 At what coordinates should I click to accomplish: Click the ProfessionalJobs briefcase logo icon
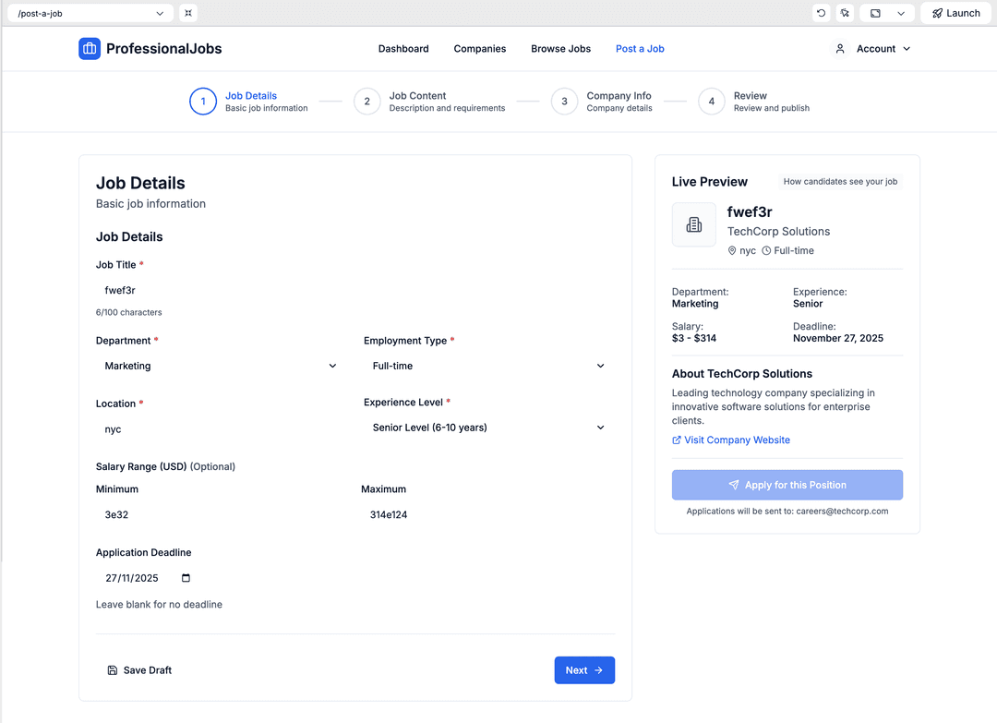pyautogui.click(x=90, y=49)
